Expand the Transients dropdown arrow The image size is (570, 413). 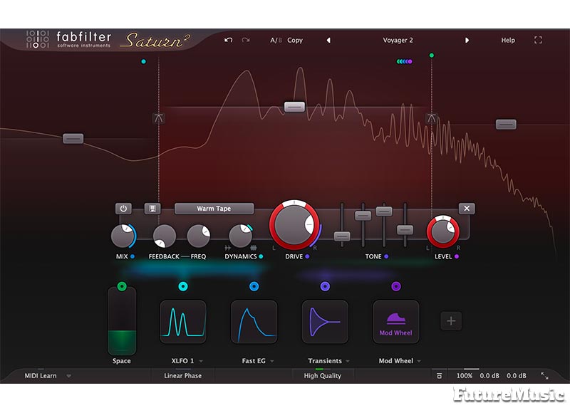[348, 361]
